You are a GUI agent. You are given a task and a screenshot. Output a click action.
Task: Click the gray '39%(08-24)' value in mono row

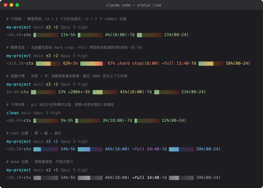[x=208, y=178]
